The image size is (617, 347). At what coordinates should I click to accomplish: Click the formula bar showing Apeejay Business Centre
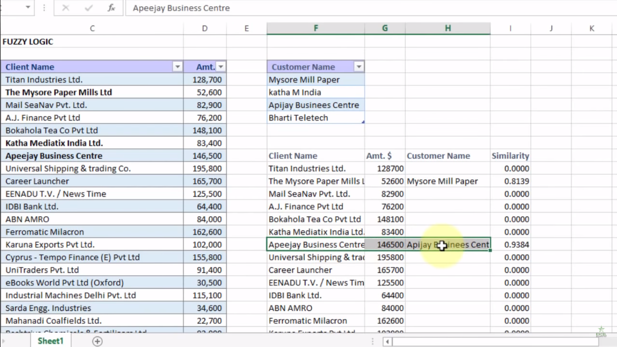[x=370, y=8]
